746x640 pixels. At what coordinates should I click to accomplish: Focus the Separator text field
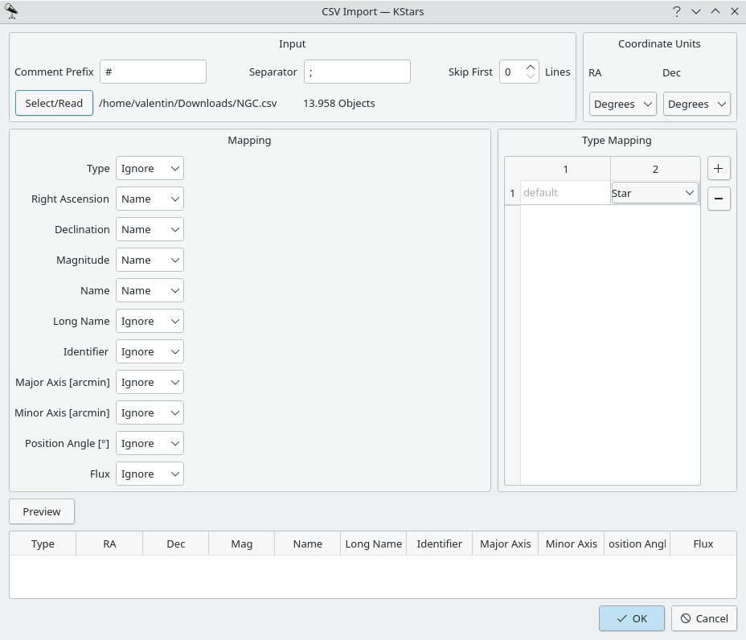(x=357, y=72)
